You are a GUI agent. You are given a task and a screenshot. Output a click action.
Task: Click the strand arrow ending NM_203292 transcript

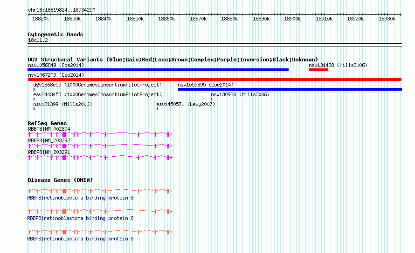point(171,146)
